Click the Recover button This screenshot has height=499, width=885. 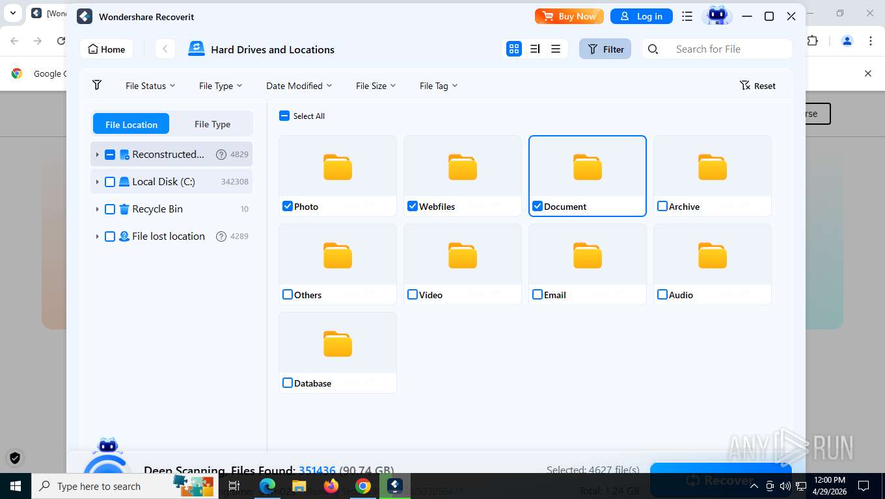click(x=721, y=480)
